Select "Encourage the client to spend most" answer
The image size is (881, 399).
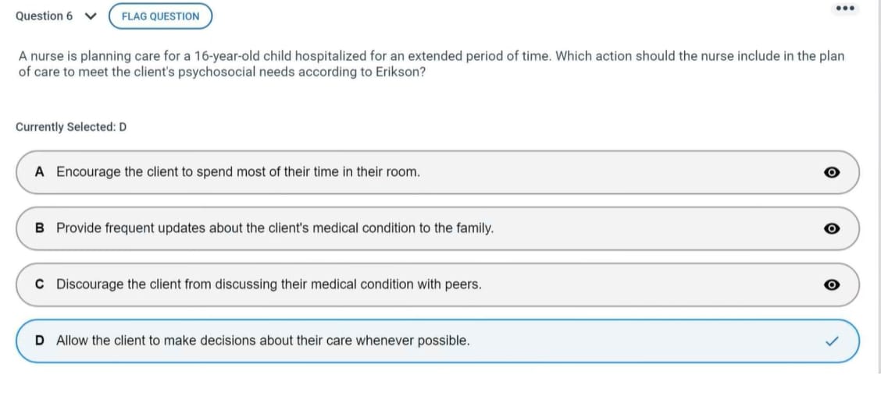click(x=238, y=171)
